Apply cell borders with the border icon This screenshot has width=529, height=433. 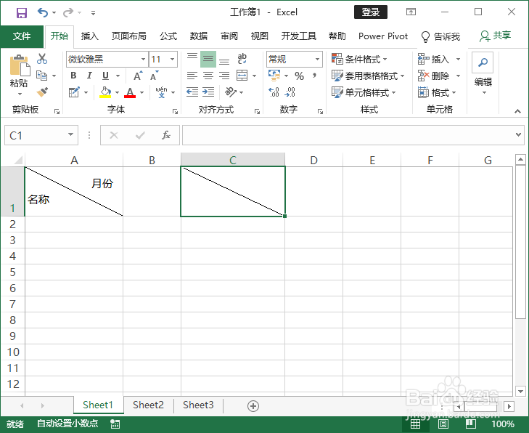pyautogui.click(x=74, y=92)
